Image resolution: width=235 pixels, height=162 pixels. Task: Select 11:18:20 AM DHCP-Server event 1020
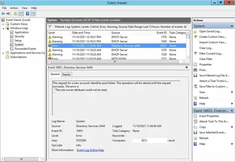117,54
